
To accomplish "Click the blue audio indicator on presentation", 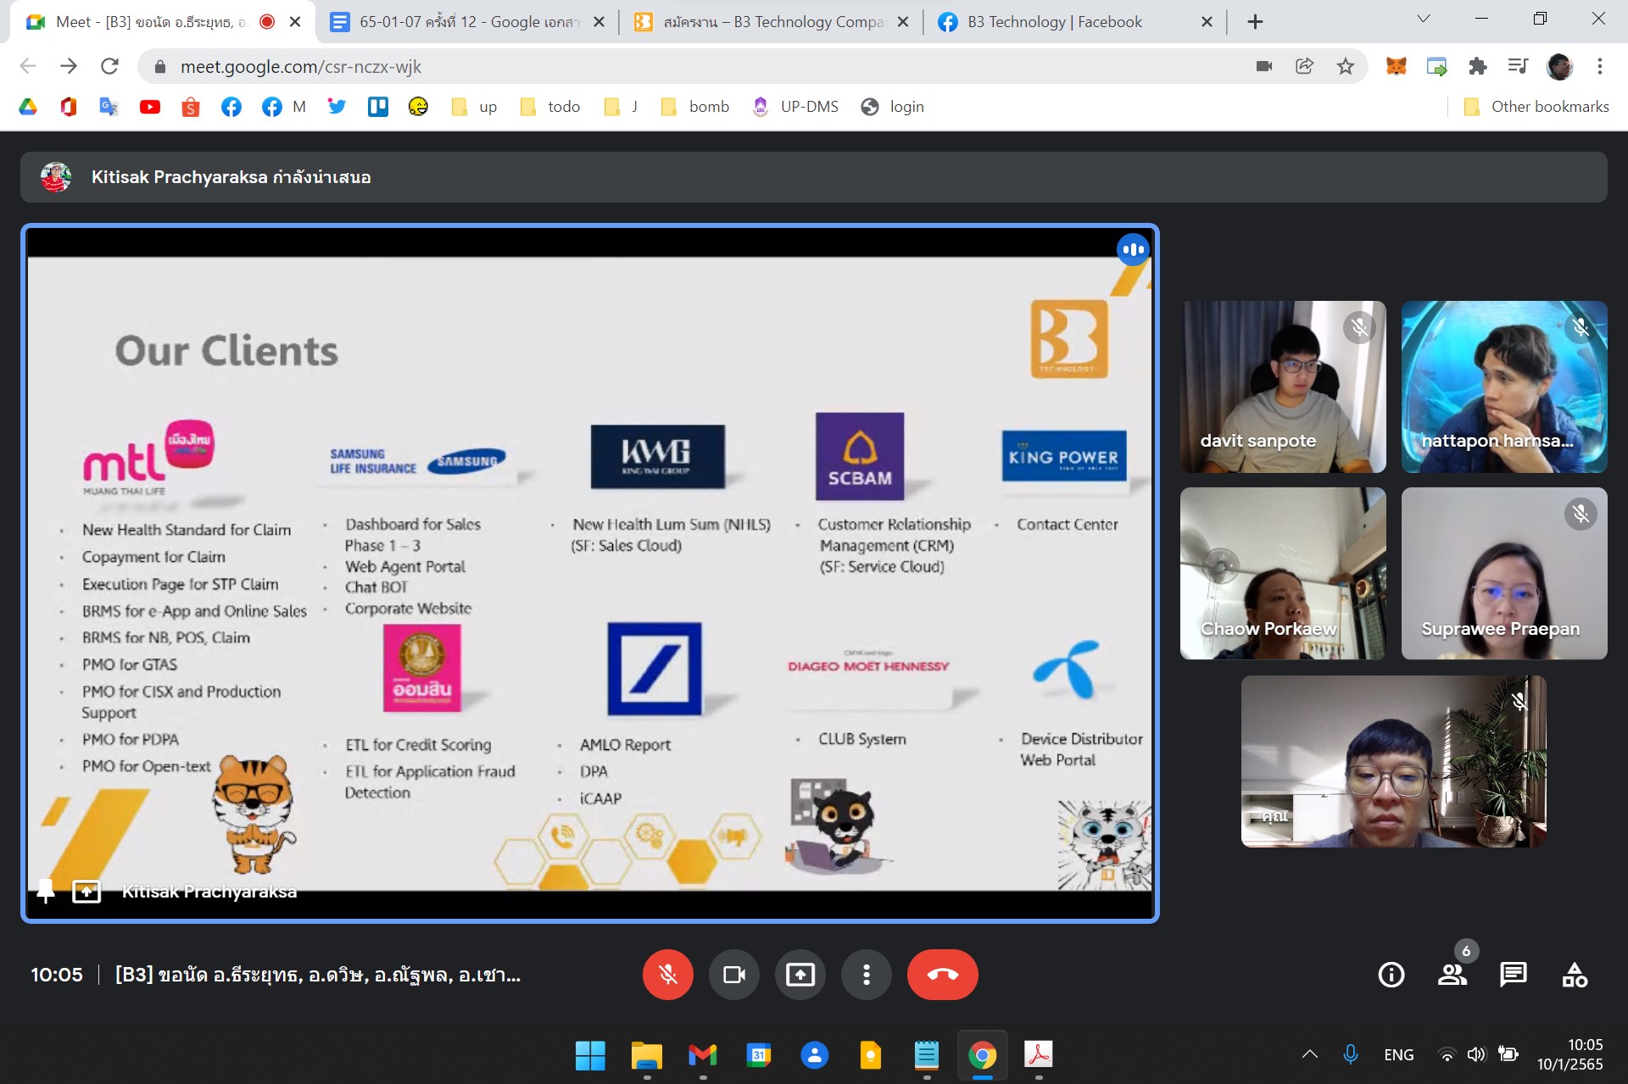I will tap(1133, 249).
